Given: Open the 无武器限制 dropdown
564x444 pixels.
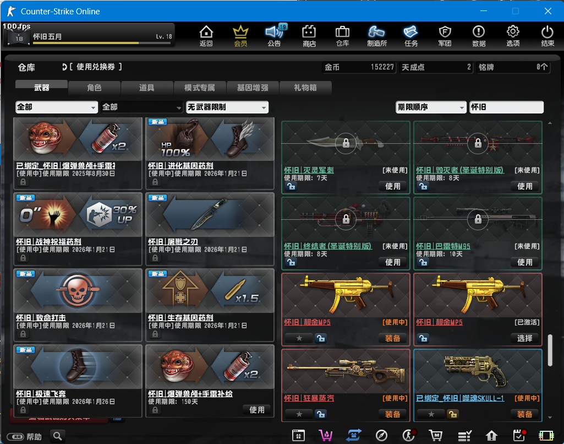Looking at the screenshot, I should [227, 107].
